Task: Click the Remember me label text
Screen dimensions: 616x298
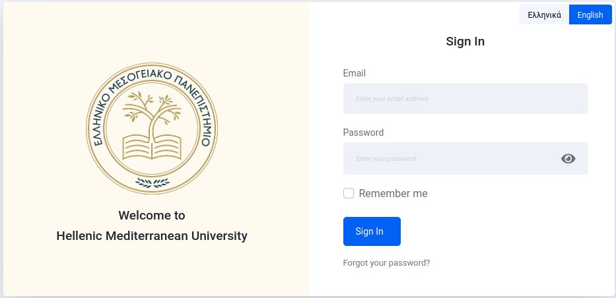Action: [x=393, y=193]
